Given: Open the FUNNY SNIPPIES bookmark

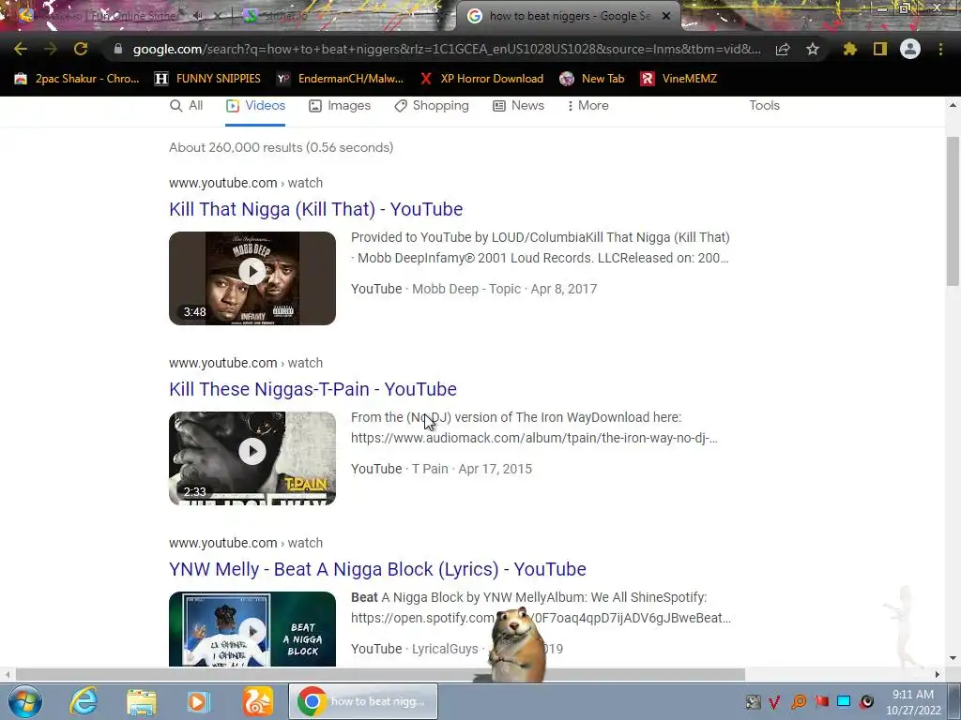Looking at the screenshot, I should (x=208, y=79).
